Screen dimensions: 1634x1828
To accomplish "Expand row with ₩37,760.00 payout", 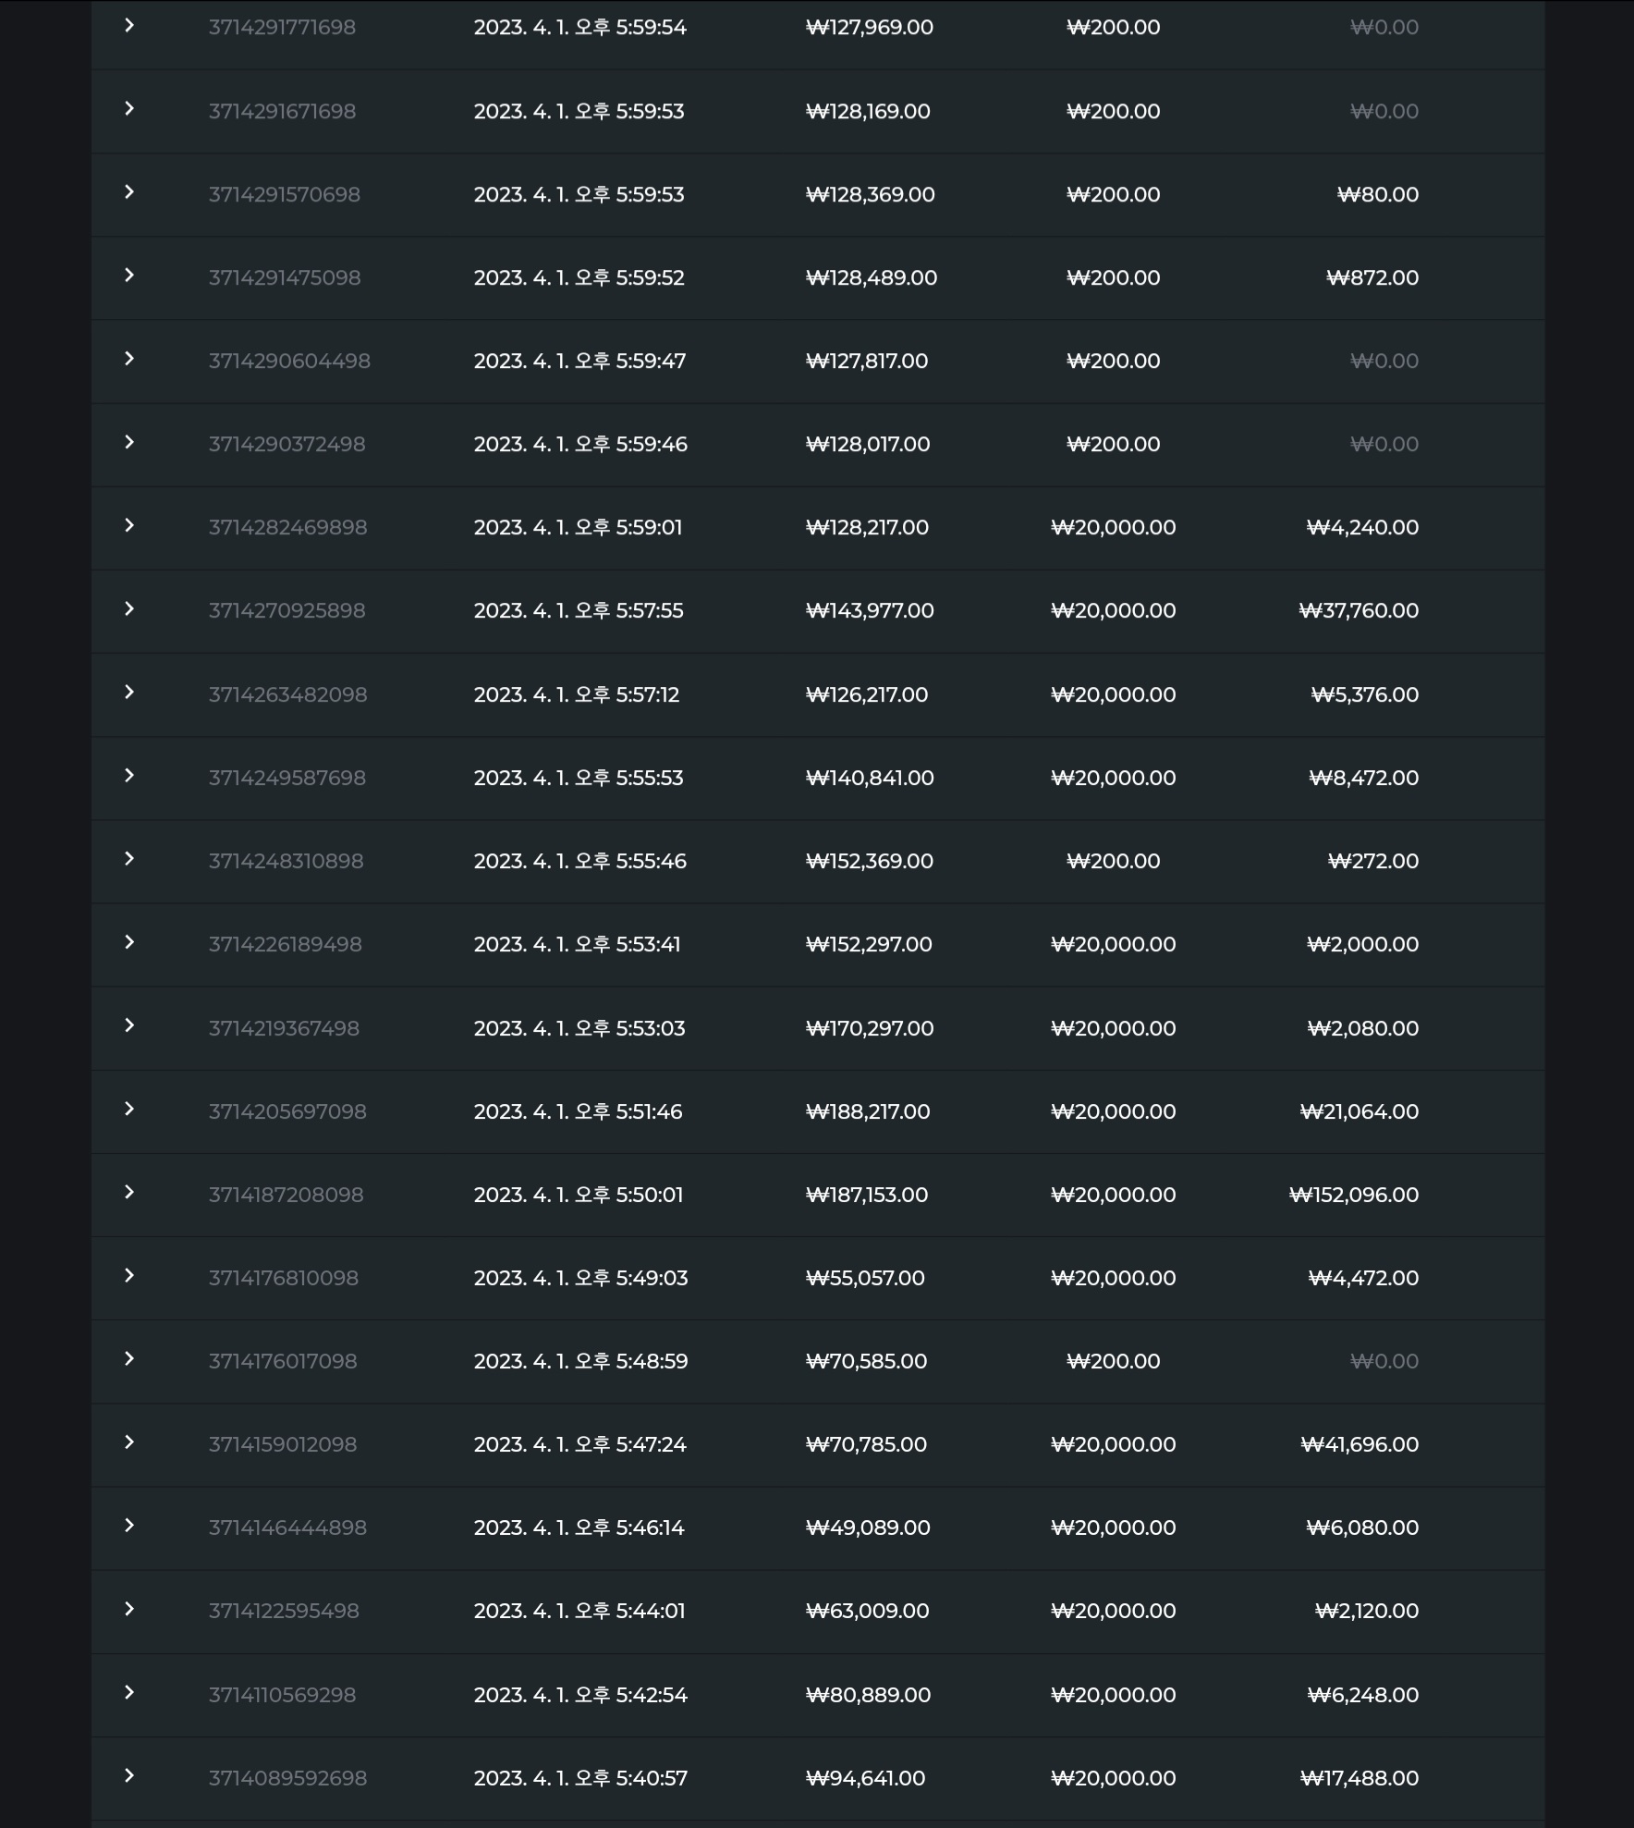I will pyautogui.click(x=129, y=608).
